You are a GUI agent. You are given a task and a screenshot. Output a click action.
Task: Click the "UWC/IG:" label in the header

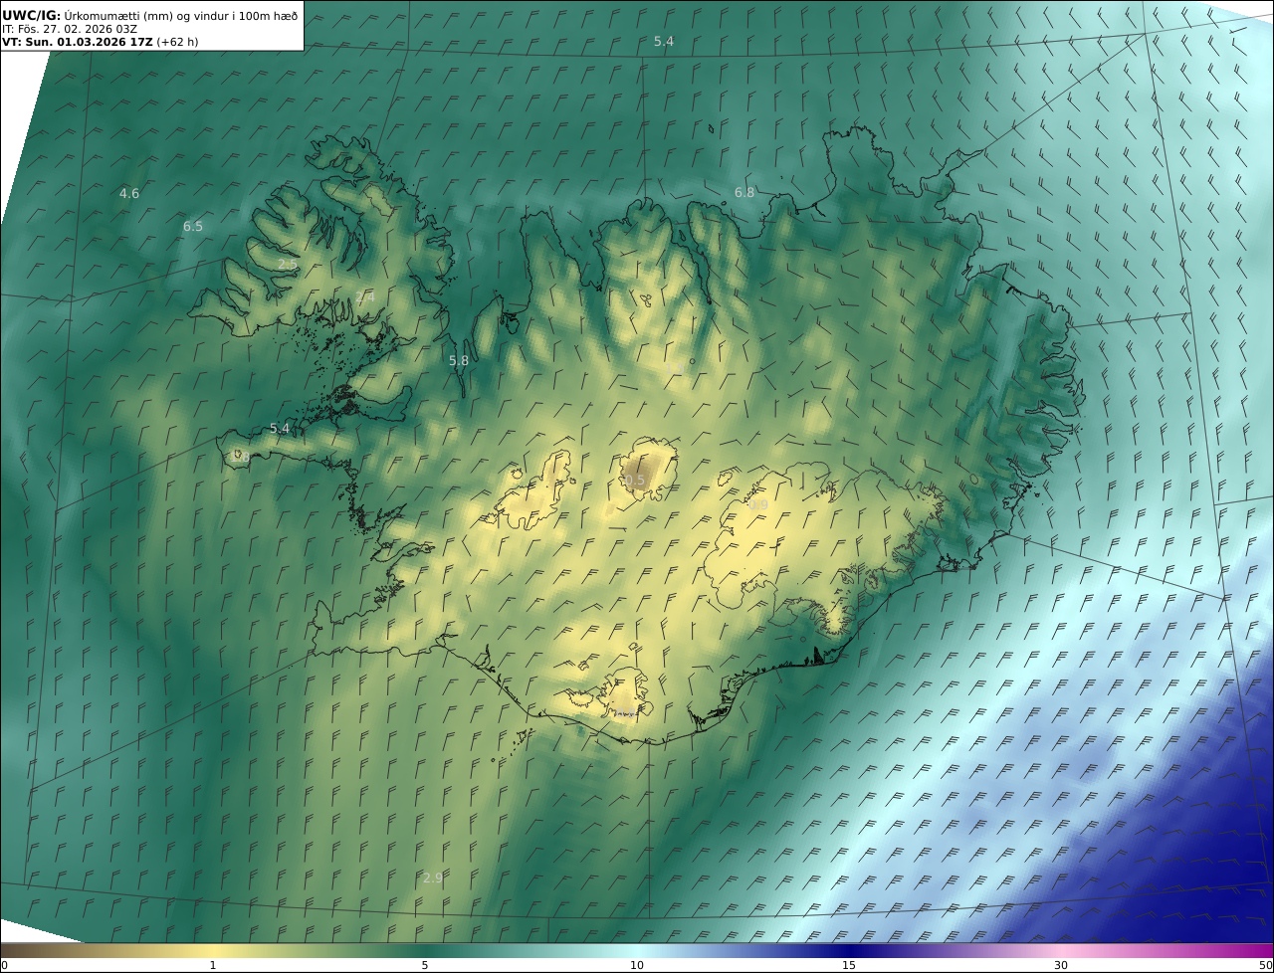point(32,15)
